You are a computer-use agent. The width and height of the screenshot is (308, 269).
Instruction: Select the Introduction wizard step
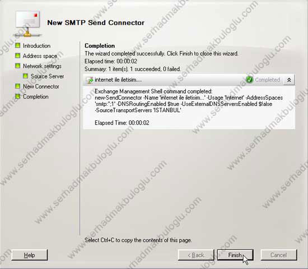[x=36, y=45]
